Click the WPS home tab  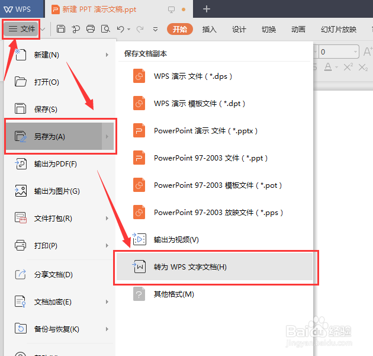22,9
